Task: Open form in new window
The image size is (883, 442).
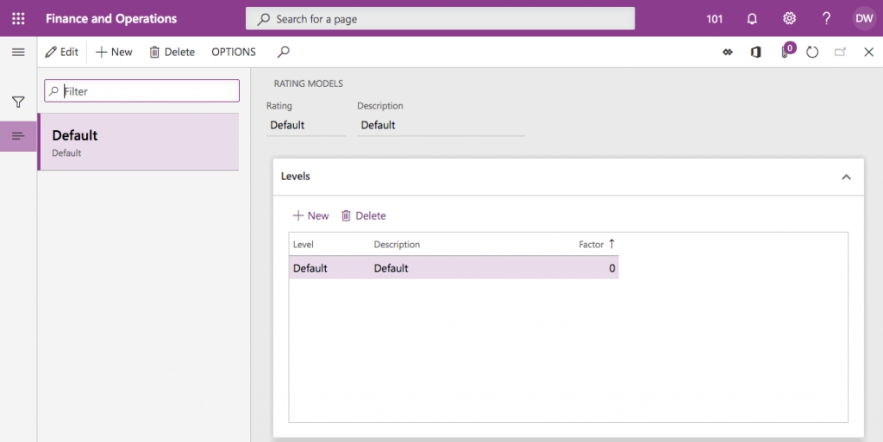Action: (x=840, y=53)
